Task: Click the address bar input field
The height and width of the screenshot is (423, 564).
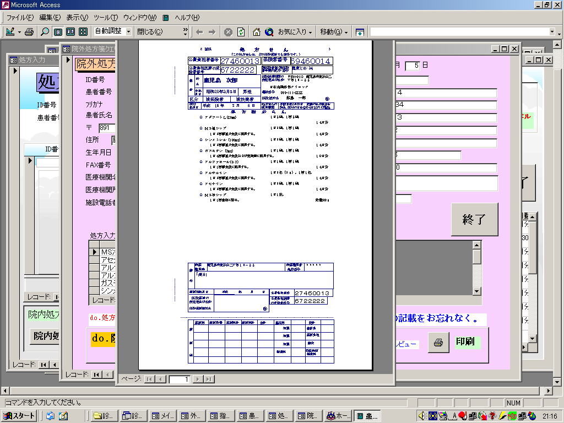Action: [459, 32]
